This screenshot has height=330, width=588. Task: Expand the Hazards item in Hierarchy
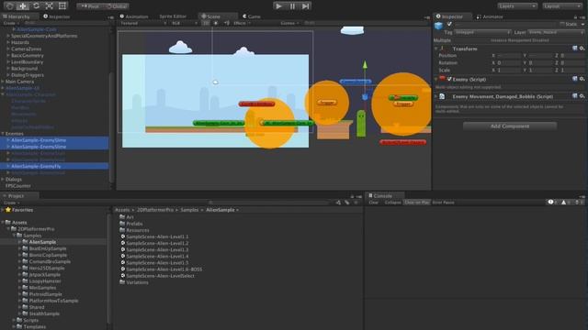pos(8,42)
